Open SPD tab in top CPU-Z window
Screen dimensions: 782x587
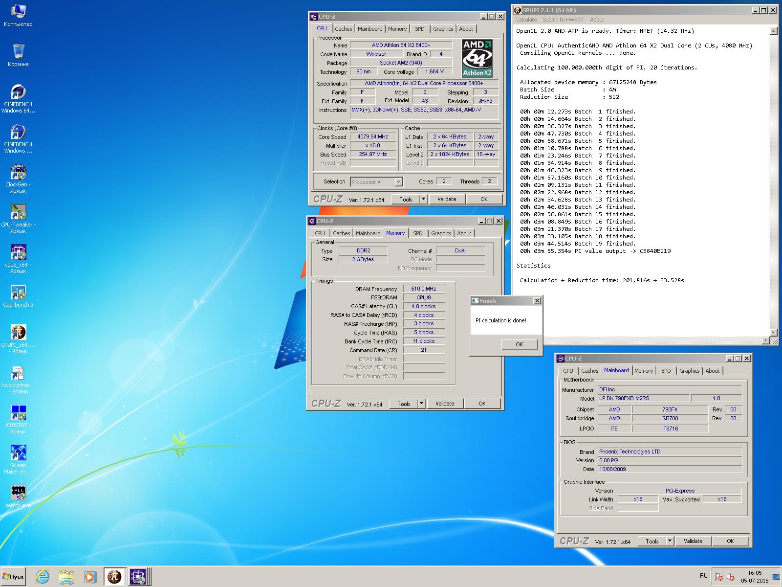pyautogui.click(x=420, y=29)
